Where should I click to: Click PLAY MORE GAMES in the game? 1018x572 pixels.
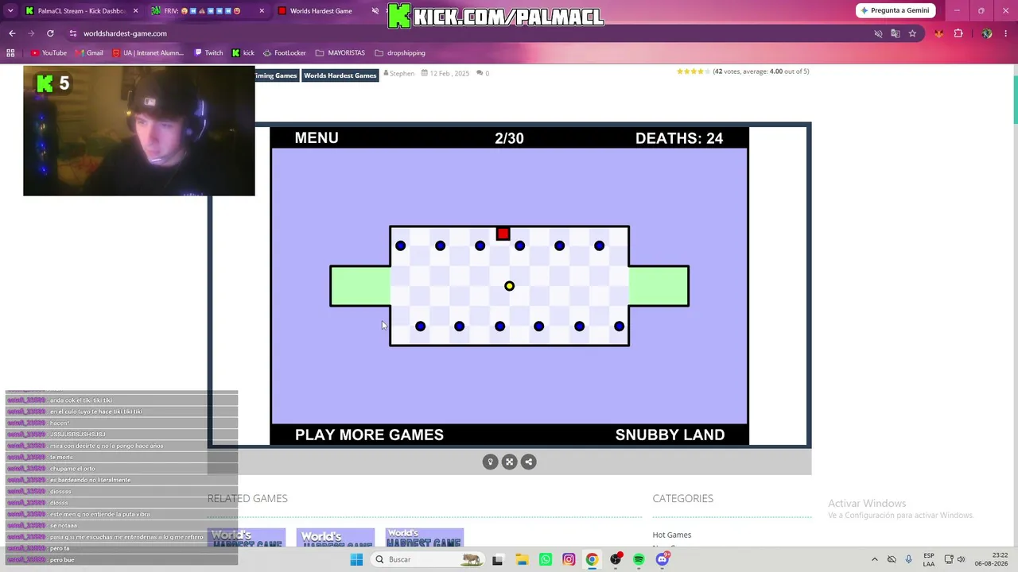[x=369, y=435]
